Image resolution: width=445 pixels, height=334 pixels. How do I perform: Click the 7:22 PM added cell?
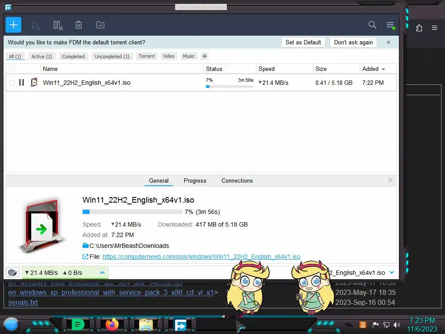(373, 83)
